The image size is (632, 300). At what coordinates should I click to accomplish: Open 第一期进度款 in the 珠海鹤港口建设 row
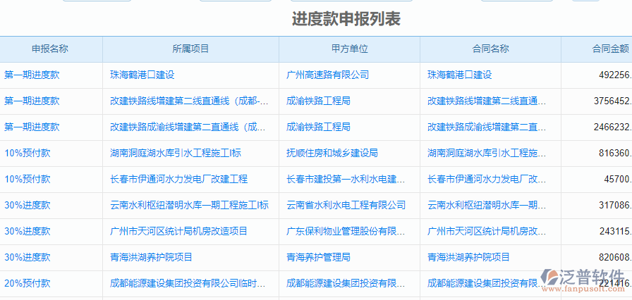click(x=32, y=75)
